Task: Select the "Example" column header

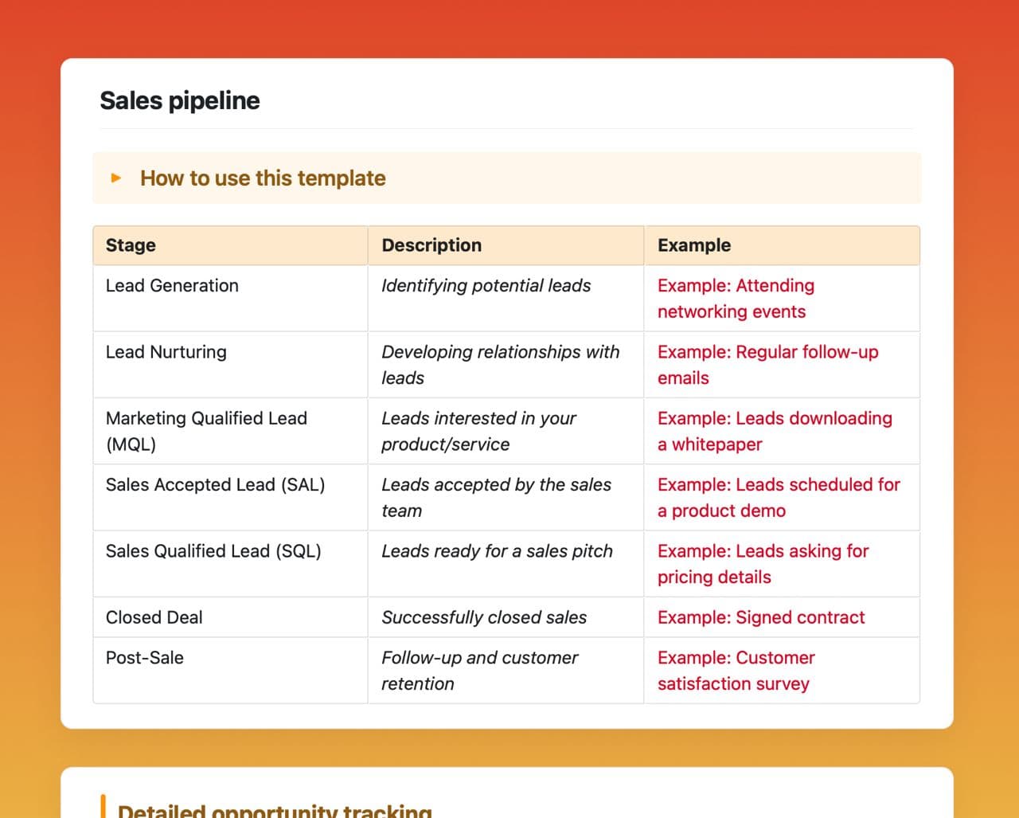Action: pyautogui.click(x=694, y=245)
